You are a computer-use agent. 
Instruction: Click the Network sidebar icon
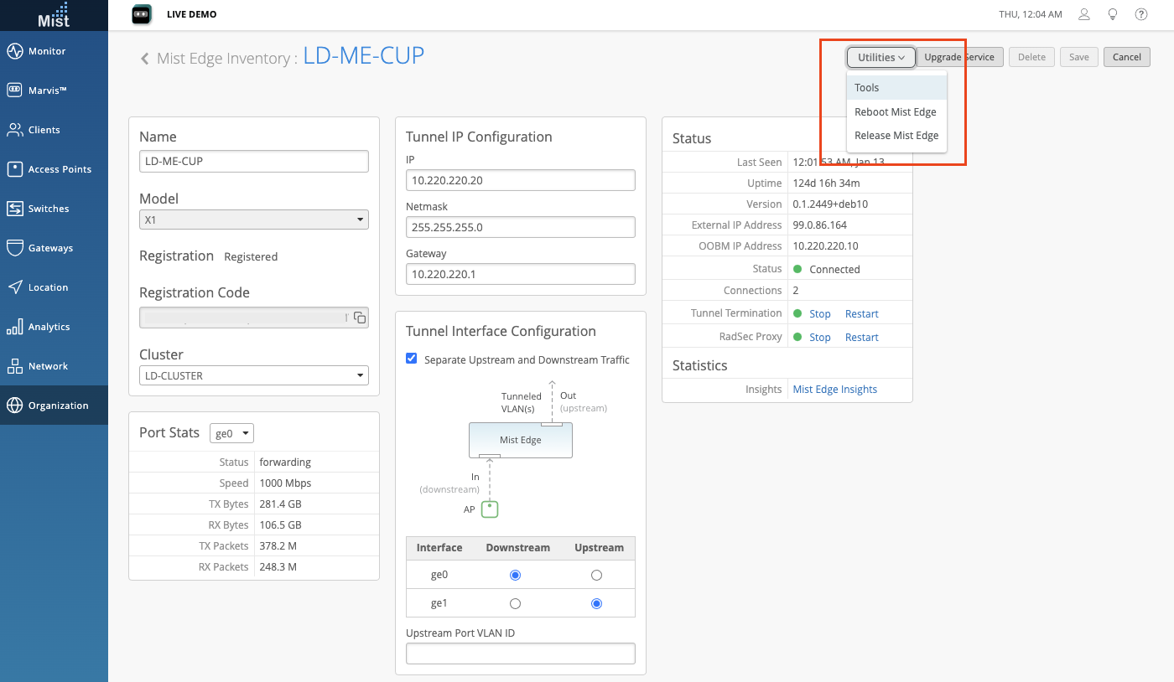[14, 366]
